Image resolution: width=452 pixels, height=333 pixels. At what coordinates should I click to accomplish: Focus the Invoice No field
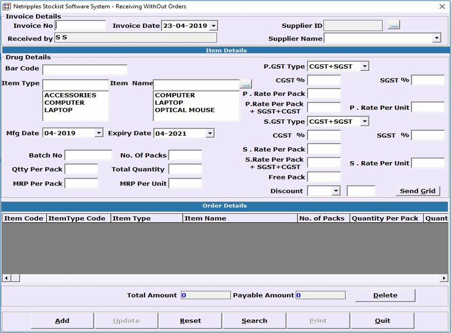tap(80, 25)
